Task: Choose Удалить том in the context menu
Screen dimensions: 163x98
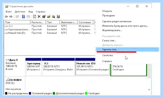Action: pyautogui.click(x=127, y=50)
